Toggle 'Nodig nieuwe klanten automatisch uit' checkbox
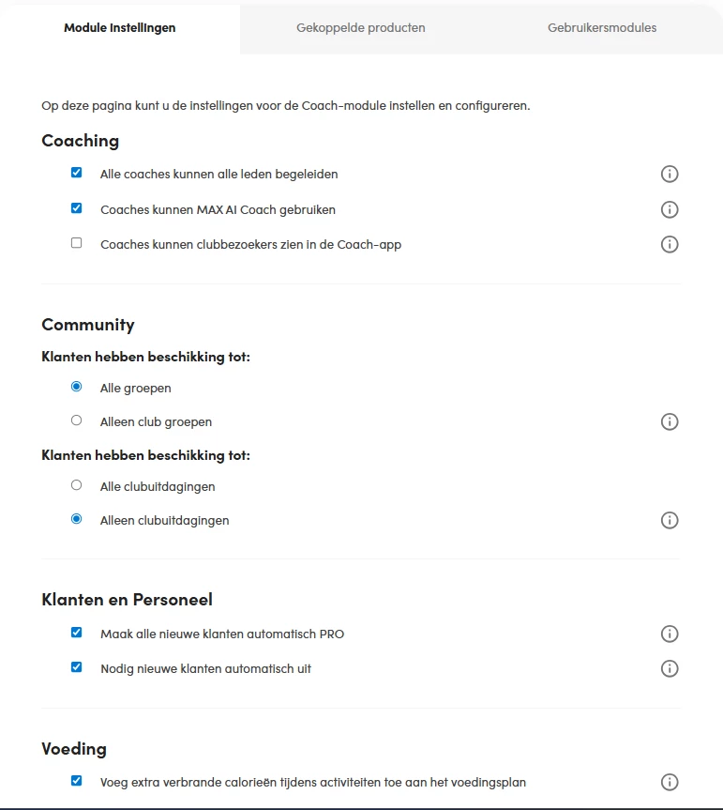 77,667
